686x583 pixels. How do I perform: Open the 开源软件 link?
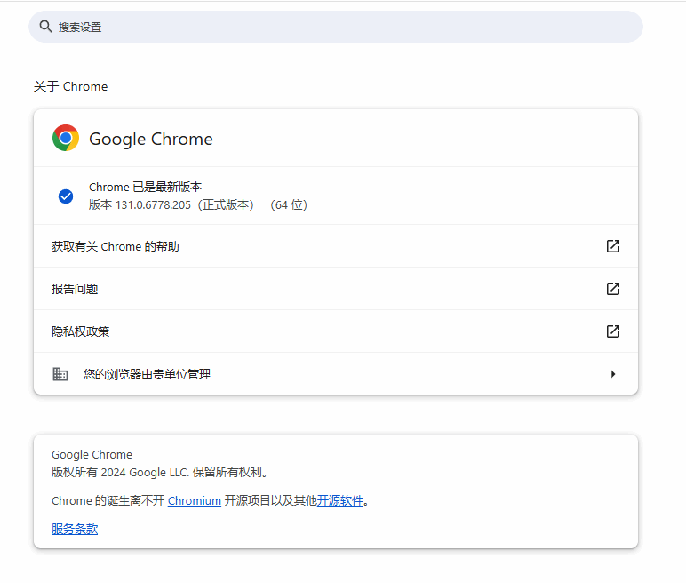(340, 500)
